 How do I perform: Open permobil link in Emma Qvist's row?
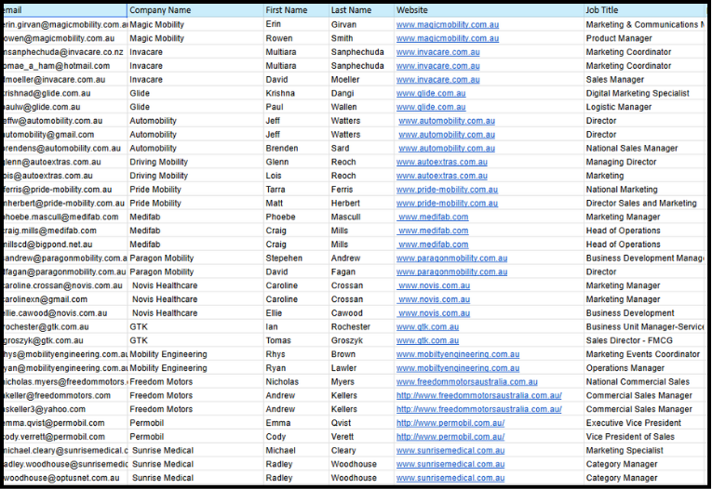point(450,423)
